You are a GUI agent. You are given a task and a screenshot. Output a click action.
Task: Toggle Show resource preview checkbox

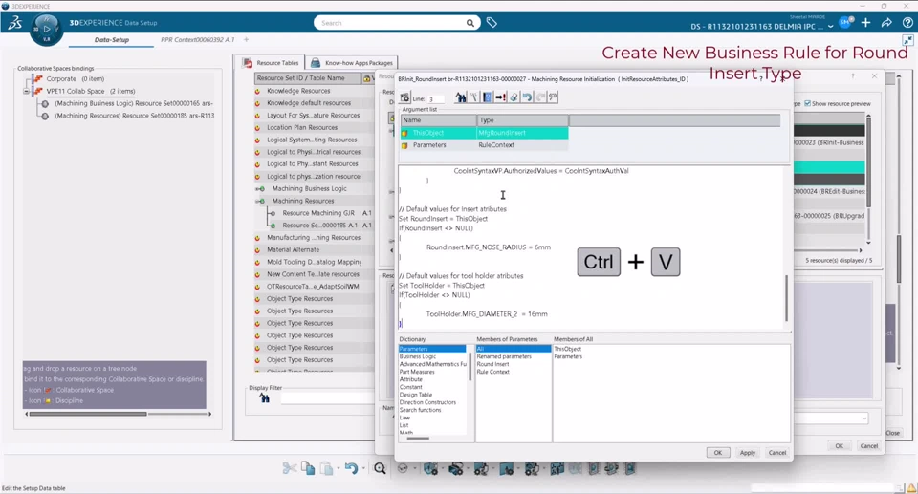(807, 103)
